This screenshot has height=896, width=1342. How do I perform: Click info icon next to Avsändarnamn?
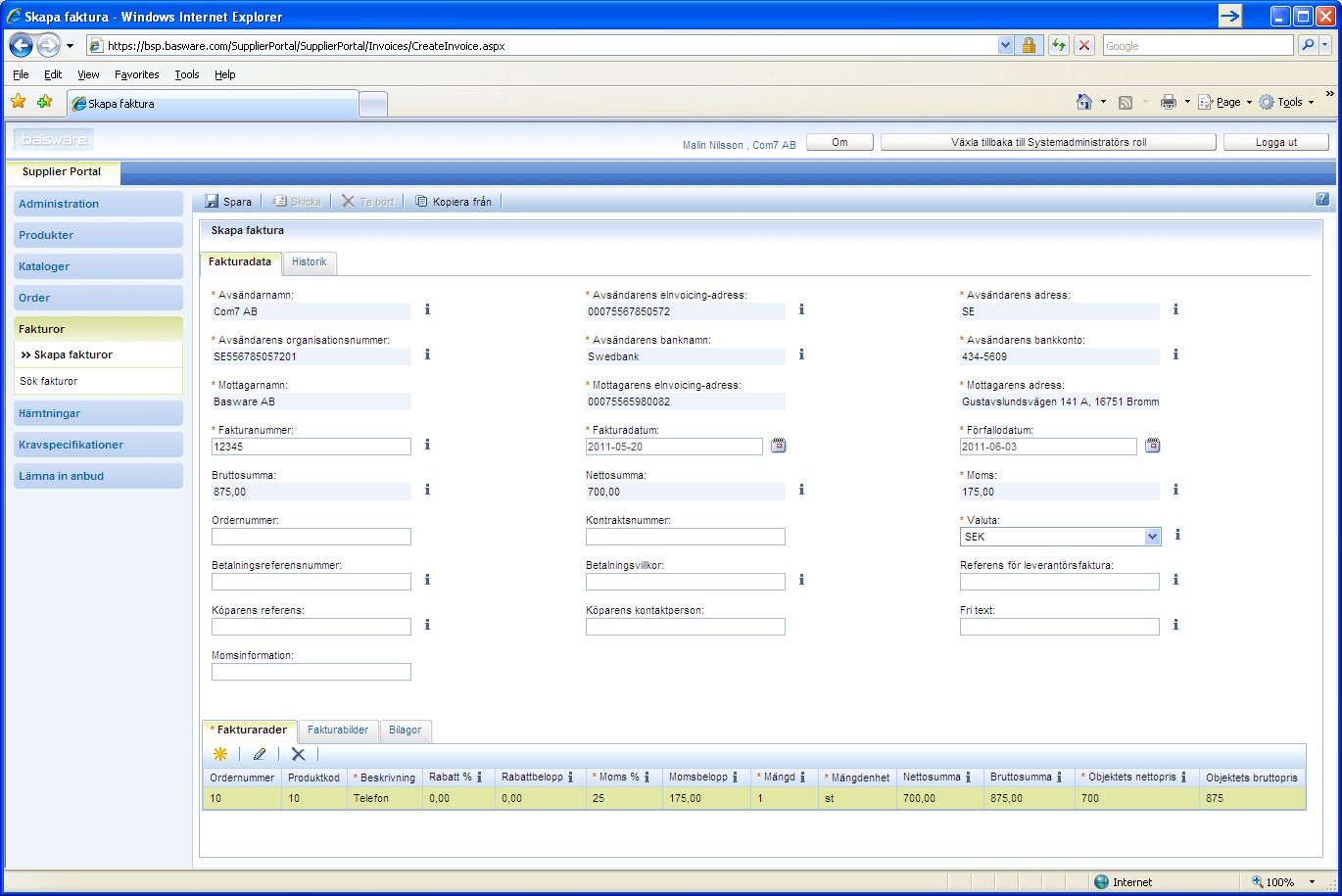[427, 309]
